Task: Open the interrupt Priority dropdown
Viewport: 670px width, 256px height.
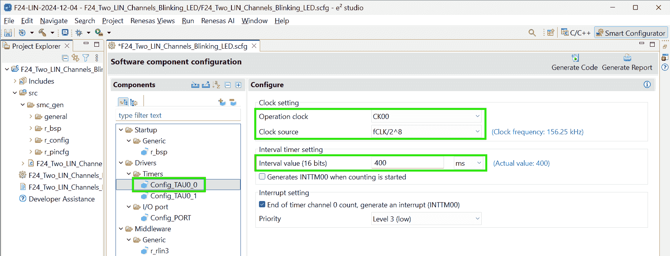Action: coord(426,219)
